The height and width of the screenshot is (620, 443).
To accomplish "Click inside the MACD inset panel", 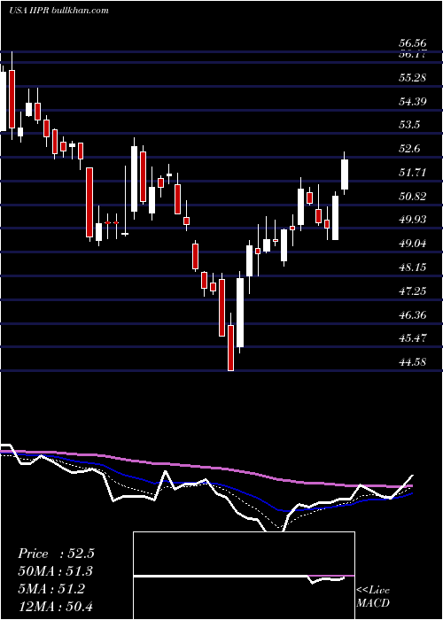I will [244, 576].
